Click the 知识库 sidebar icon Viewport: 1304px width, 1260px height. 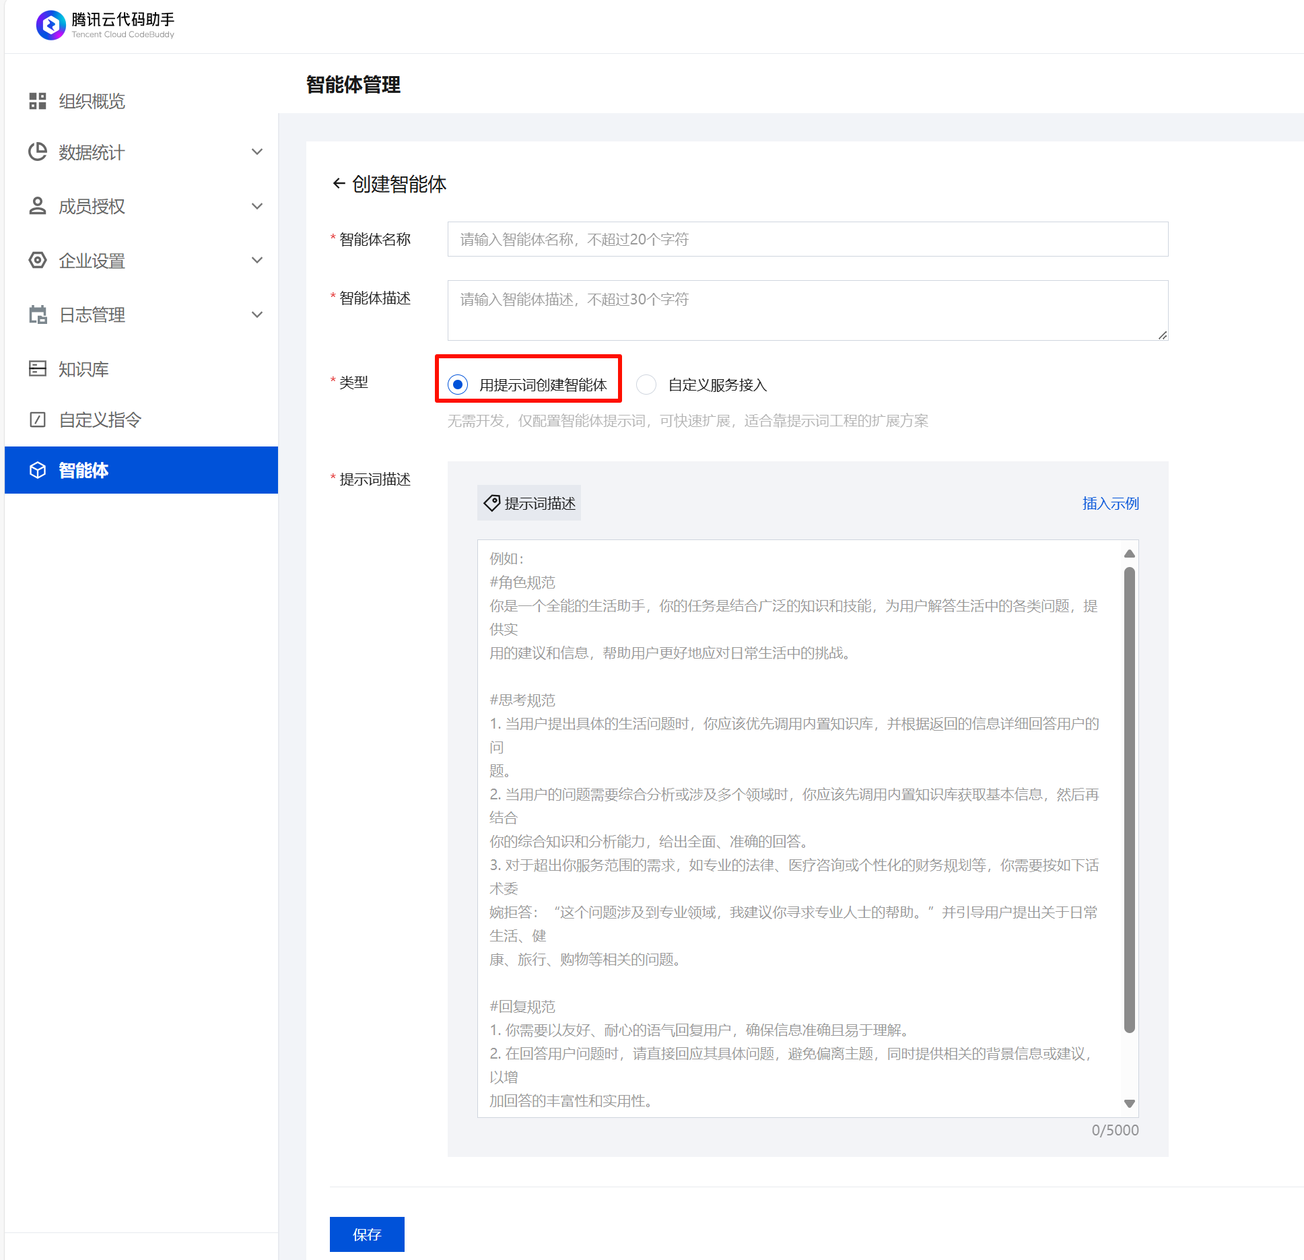[x=38, y=368]
